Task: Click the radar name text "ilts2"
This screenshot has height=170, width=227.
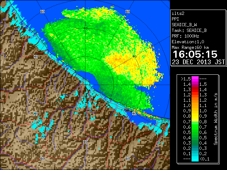Action: [178, 13]
